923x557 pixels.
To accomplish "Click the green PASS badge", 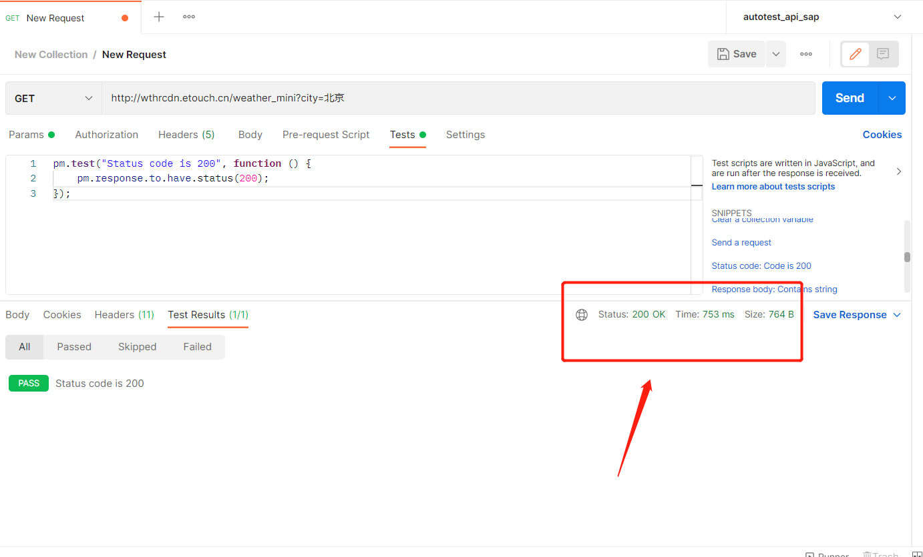I will pos(29,384).
